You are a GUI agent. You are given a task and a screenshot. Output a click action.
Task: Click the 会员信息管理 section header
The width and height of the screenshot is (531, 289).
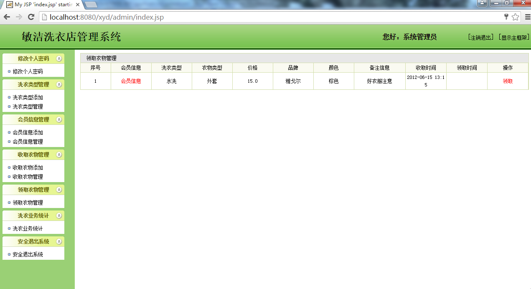click(x=33, y=120)
